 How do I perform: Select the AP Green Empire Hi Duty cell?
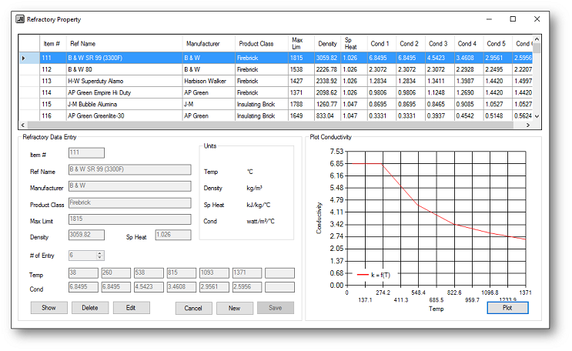click(x=124, y=92)
